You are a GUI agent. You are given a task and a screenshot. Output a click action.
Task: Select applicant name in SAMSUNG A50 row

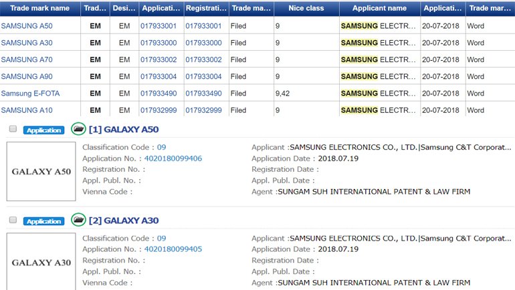click(378, 26)
